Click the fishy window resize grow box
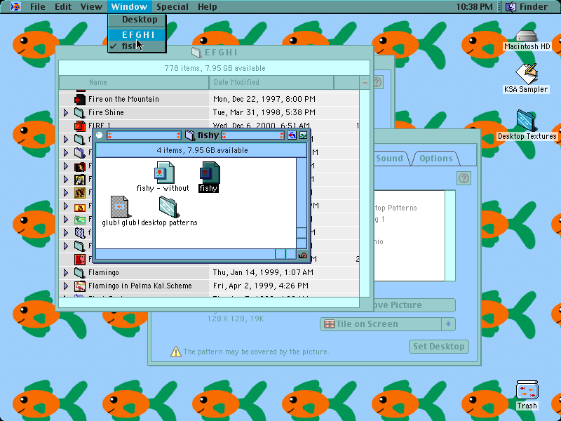The image size is (561, 421). click(302, 255)
